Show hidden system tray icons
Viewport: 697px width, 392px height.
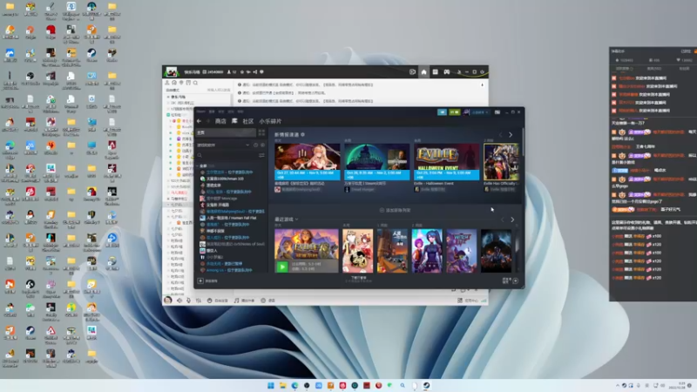tap(618, 385)
